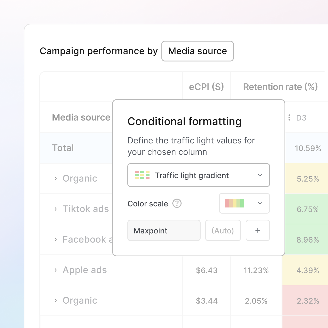Open the Traffic light gradient dropdown
The image size is (328, 328).
(198, 175)
